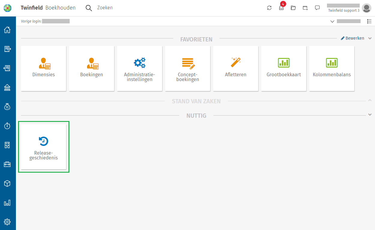This screenshot has height=230, width=375.
Task: Open the inbox with 4 notifications
Action: (281, 8)
